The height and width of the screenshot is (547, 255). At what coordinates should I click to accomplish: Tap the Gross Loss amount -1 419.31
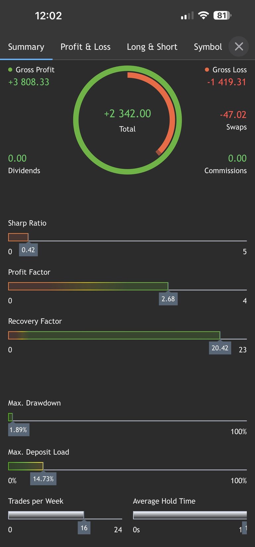tap(226, 82)
